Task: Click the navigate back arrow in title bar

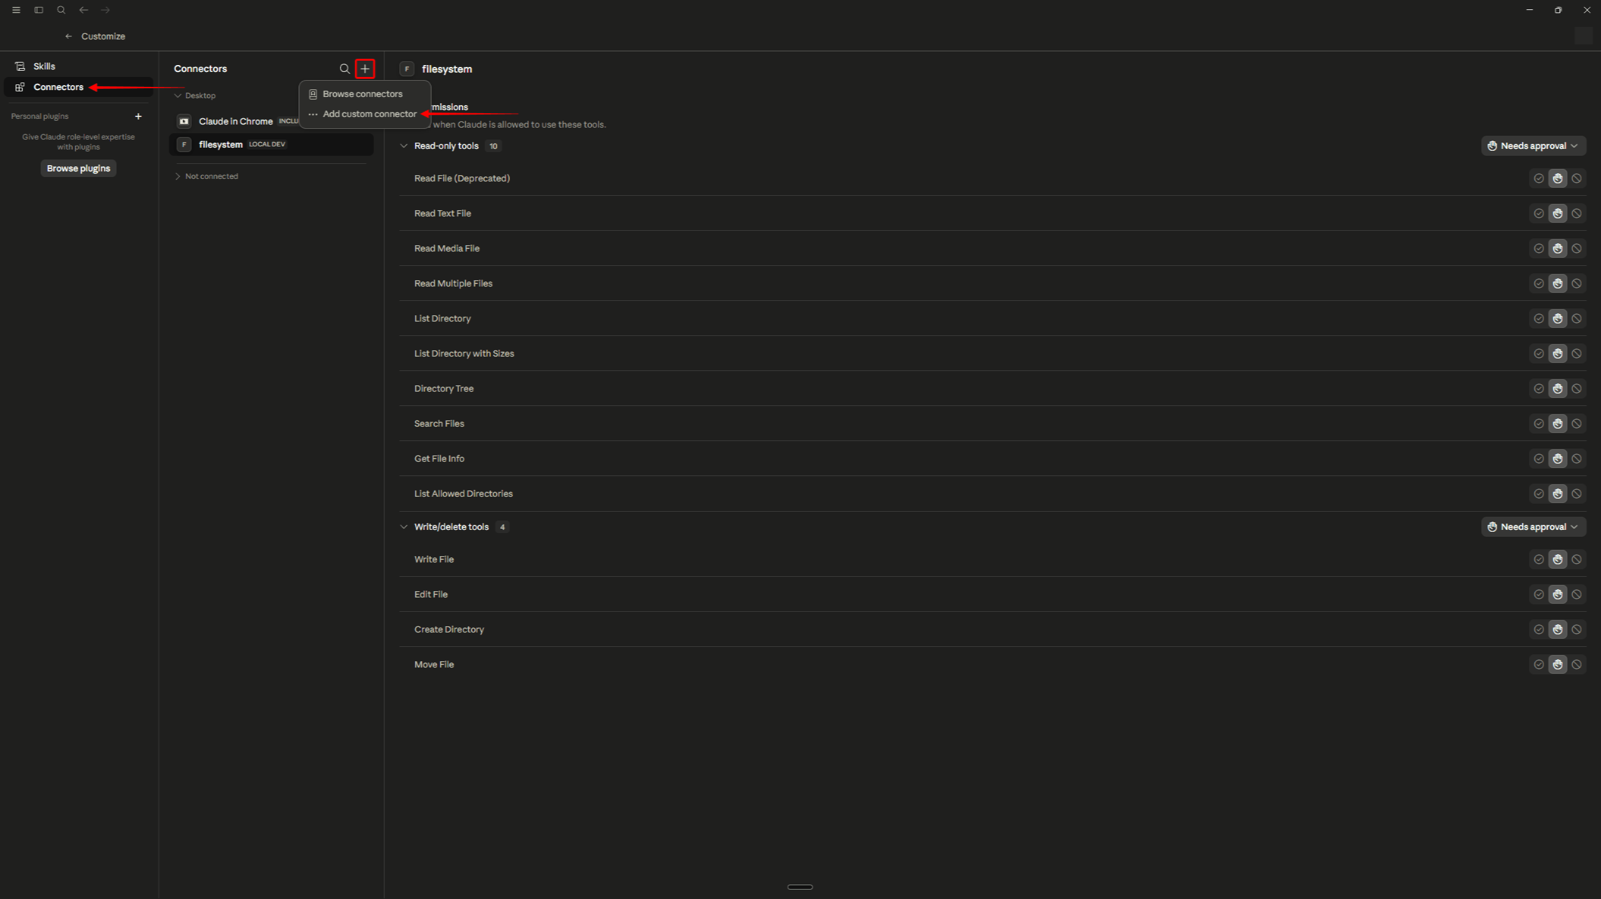Action: tap(83, 10)
